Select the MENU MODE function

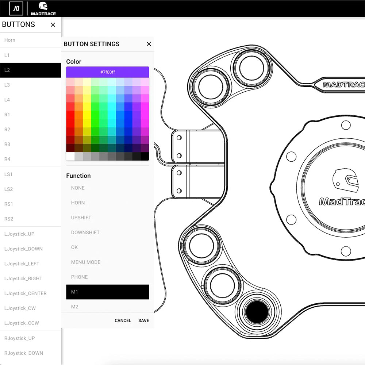click(x=85, y=262)
